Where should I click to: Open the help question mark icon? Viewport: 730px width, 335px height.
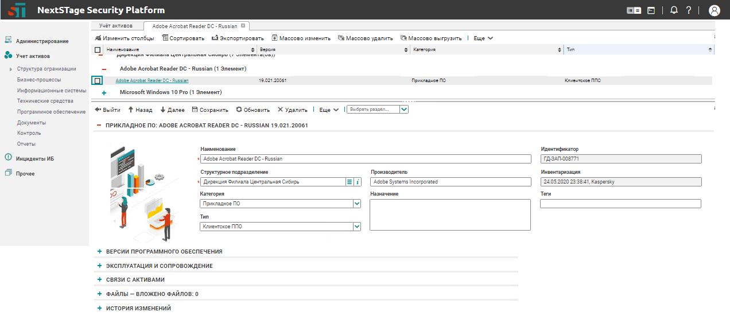(689, 10)
